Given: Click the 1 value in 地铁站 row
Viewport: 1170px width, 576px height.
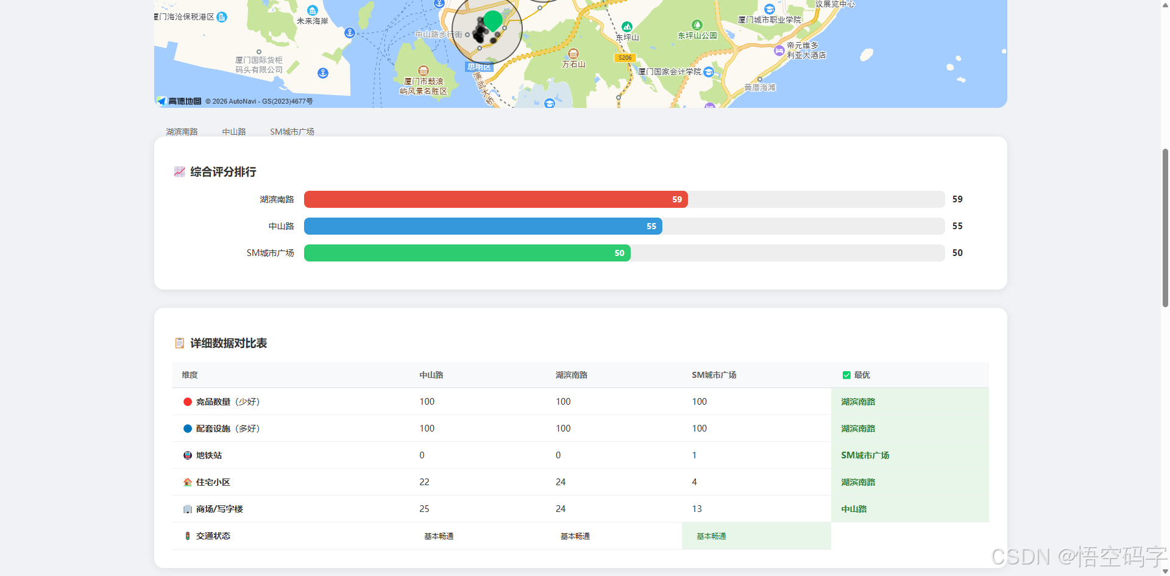Looking at the screenshot, I should point(694,455).
